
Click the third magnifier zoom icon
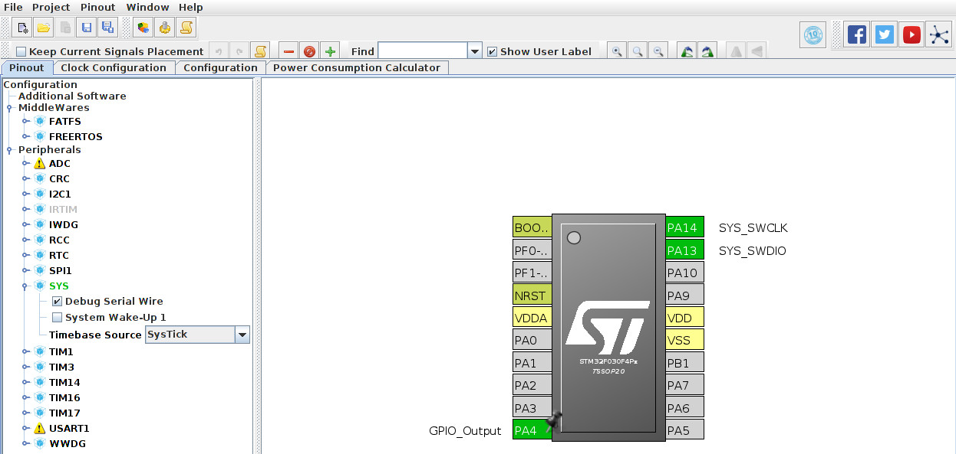coord(658,52)
